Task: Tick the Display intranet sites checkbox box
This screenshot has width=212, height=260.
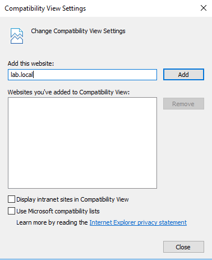Action: click(11, 199)
